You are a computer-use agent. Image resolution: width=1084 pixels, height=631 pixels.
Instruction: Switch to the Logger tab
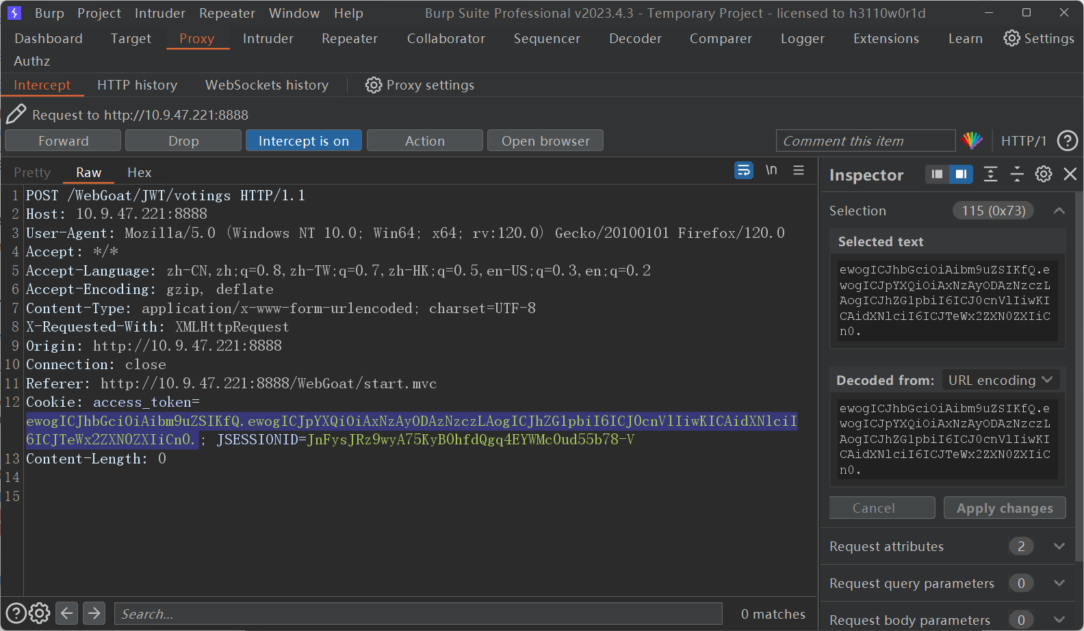(803, 38)
